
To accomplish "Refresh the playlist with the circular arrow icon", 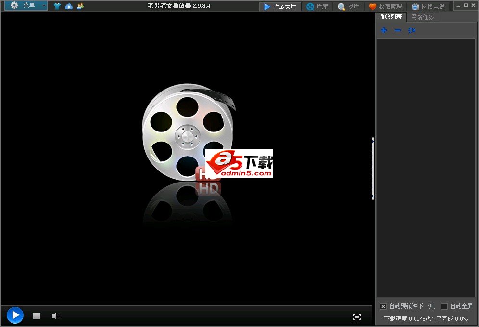I will (x=411, y=30).
